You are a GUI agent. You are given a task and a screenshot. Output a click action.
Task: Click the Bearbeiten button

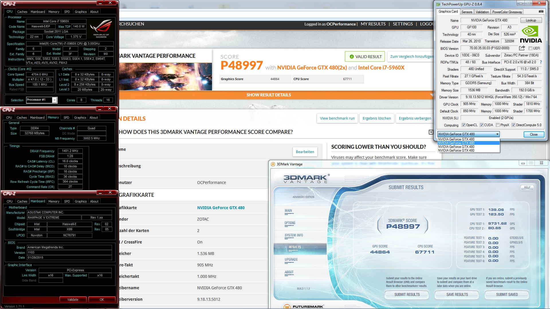pos(305,152)
